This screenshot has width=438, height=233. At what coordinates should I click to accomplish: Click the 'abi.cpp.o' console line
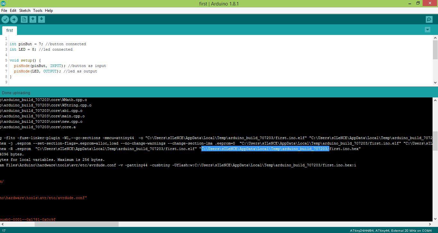(x=41, y=111)
